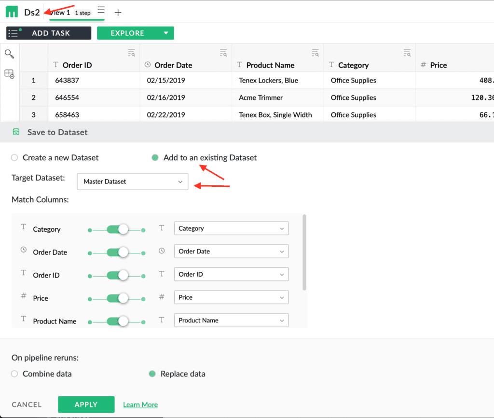
Task: Click the ADD TASK button
Action: [x=49, y=33]
